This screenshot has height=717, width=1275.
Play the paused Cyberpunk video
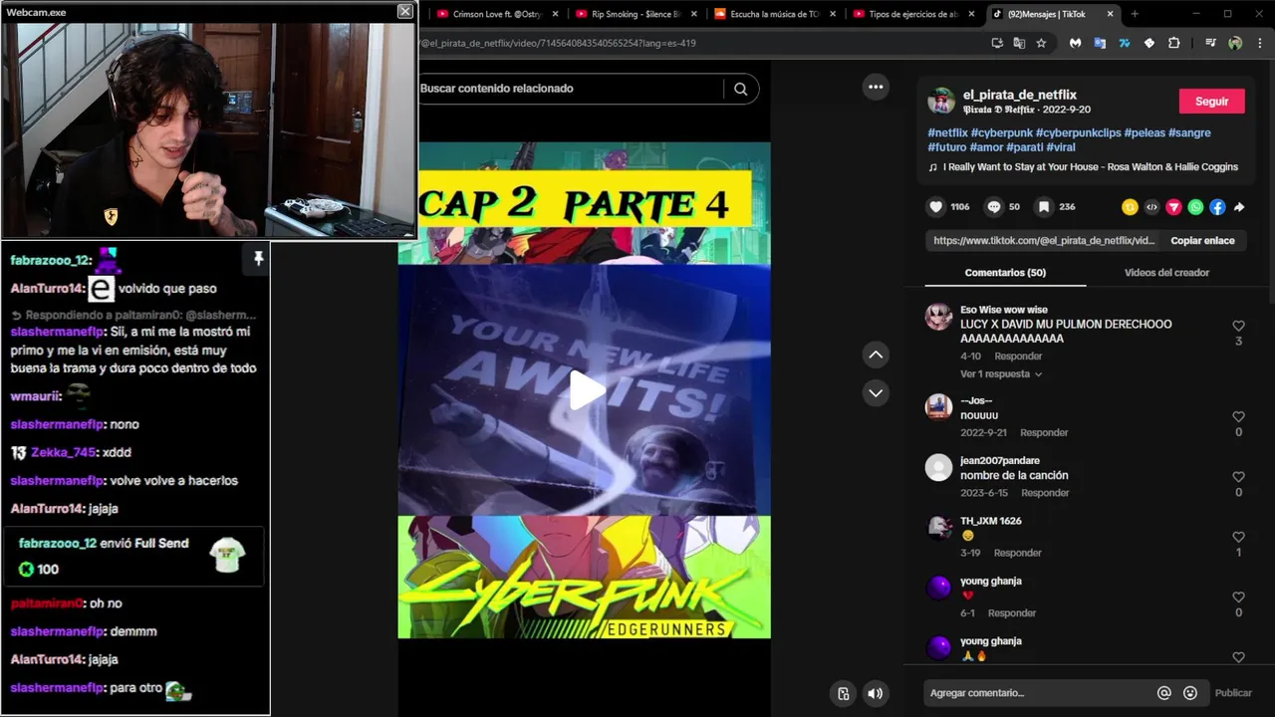pyautogui.click(x=586, y=389)
